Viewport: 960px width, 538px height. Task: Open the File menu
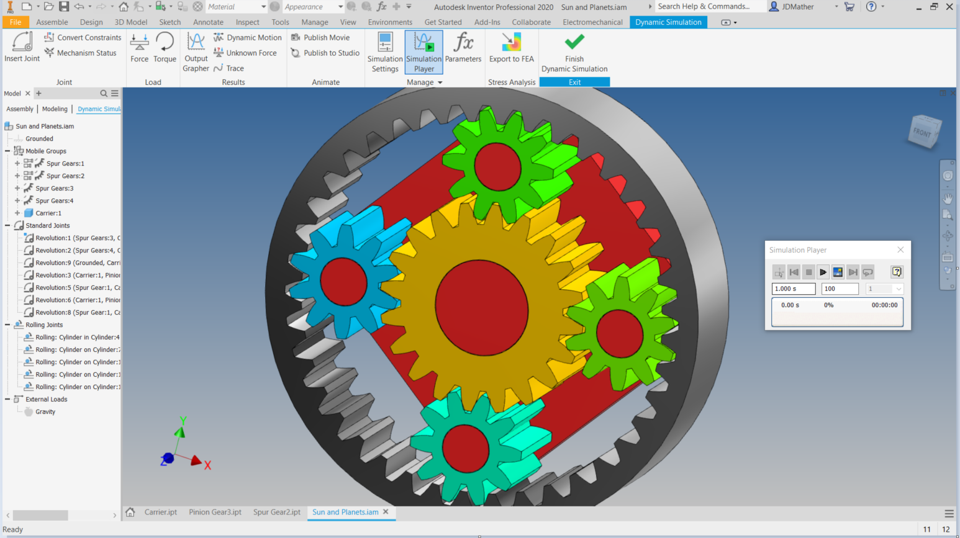click(x=16, y=22)
